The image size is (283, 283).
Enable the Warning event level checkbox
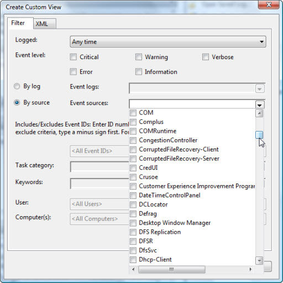click(x=139, y=57)
